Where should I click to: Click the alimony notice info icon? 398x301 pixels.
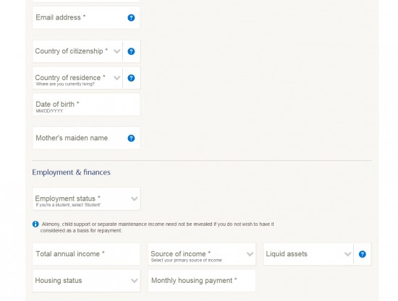pos(35,224)
